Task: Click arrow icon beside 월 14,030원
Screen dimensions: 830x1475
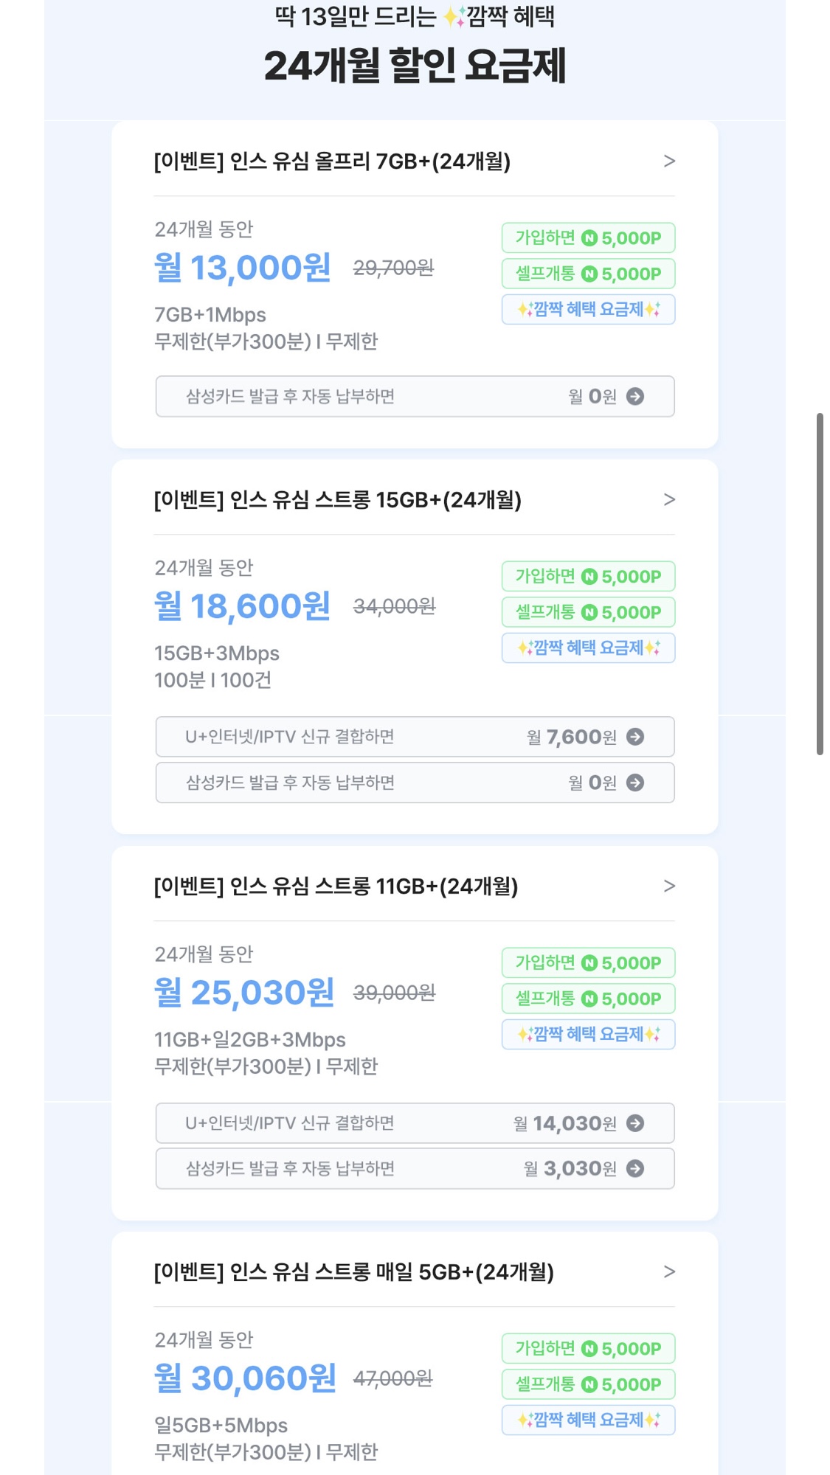Action: click(x=634, y=1123)
